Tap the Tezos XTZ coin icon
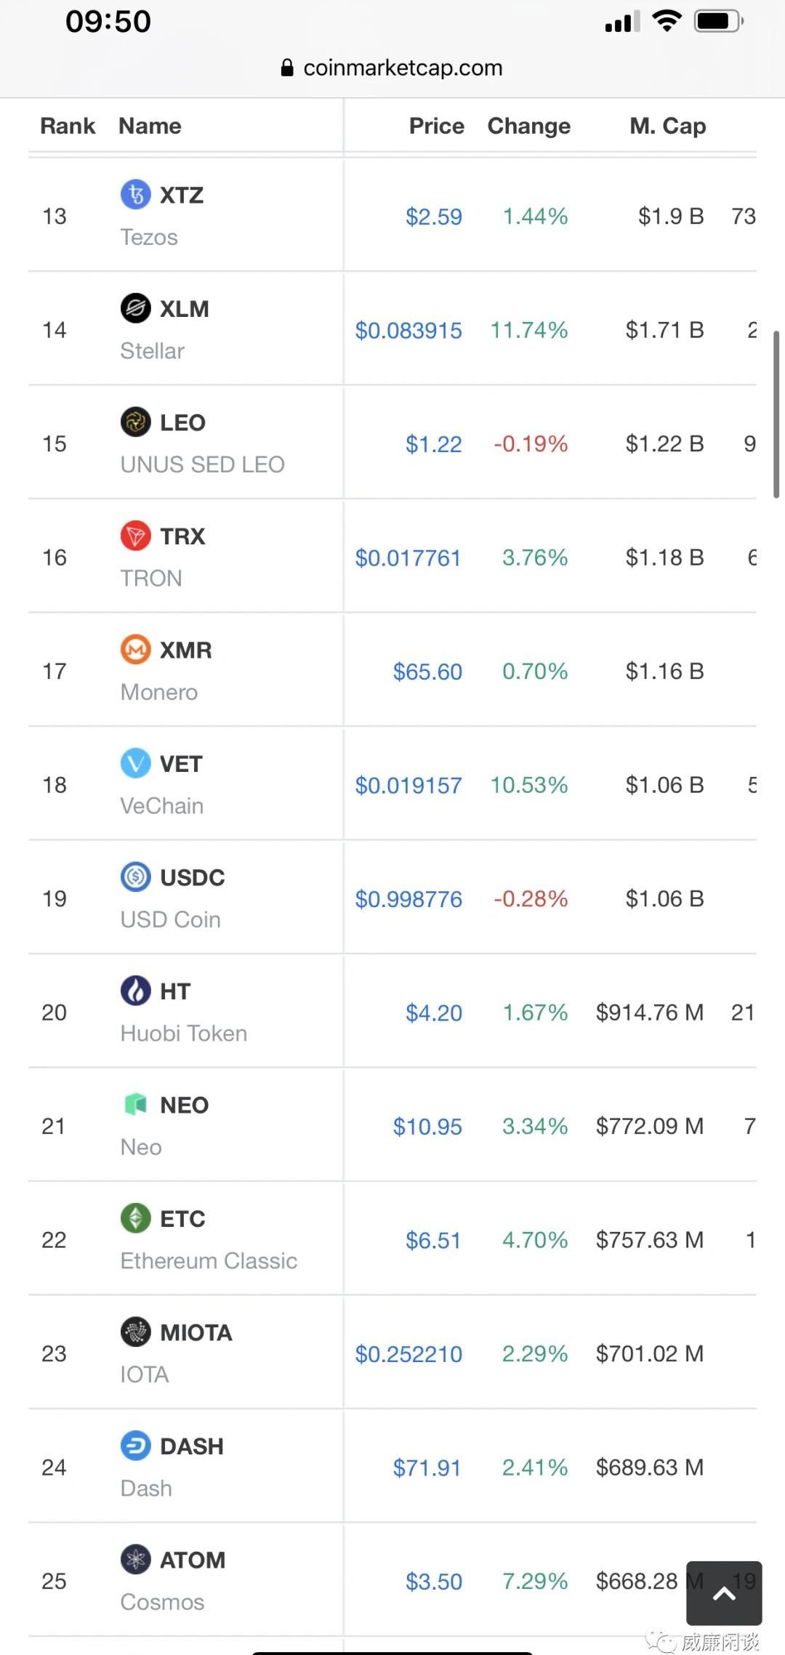This screenshot has width=785, height=1655. (x=135, y=195)
